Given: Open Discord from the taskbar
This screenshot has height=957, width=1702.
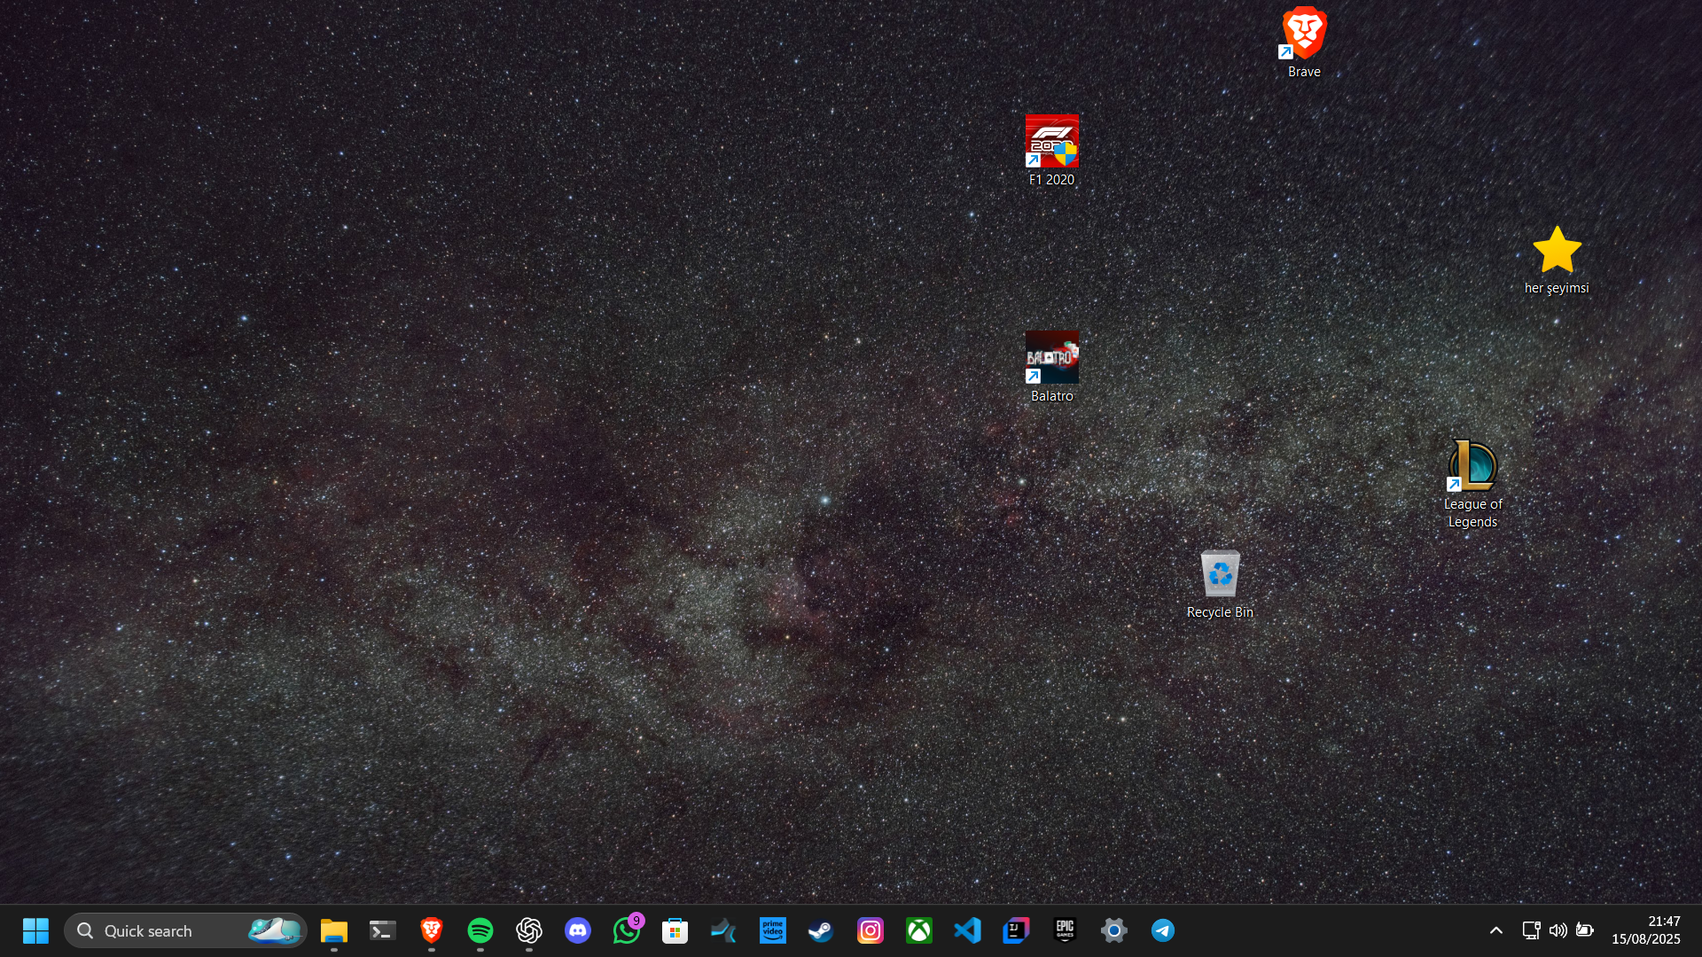Looking at the screenshot, I should click(578, 930).
